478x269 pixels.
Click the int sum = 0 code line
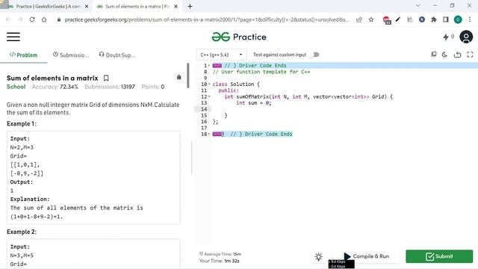pyautogui.click(x=254, y=103)
